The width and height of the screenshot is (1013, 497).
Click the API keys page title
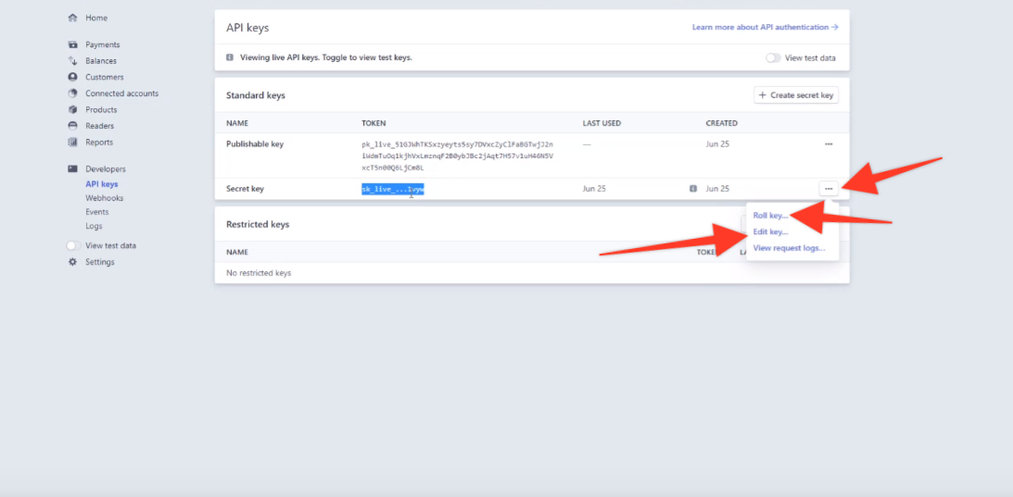tap(247, 28)
